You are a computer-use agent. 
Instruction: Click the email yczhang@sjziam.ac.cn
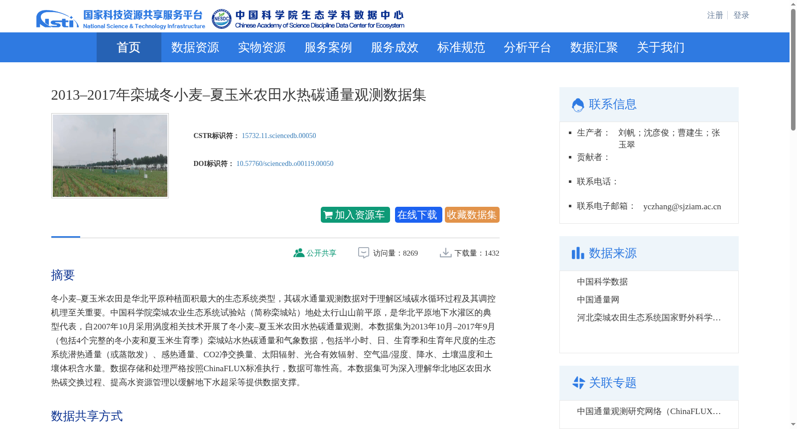click(682, 206)
